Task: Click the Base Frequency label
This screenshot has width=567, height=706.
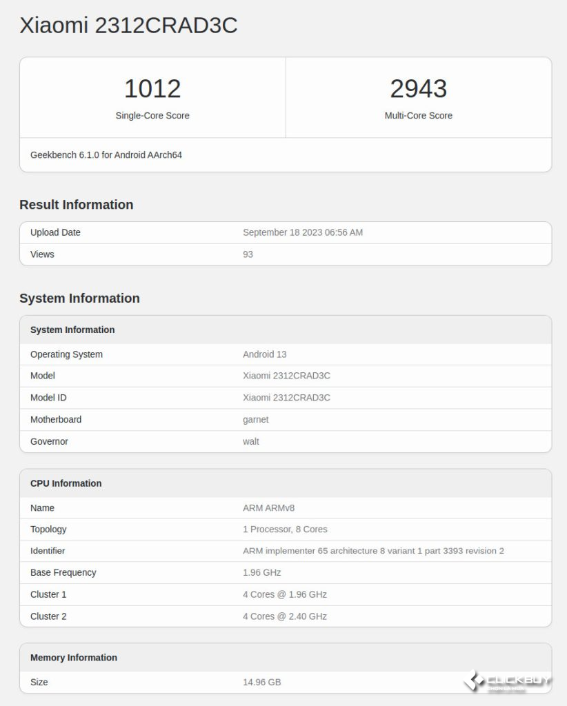Action: (x=63, y=573)
